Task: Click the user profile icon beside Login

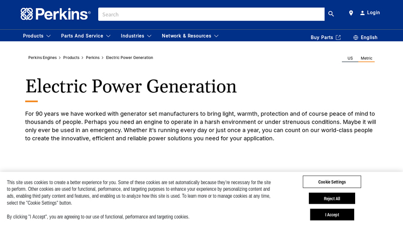Action: 362,13
